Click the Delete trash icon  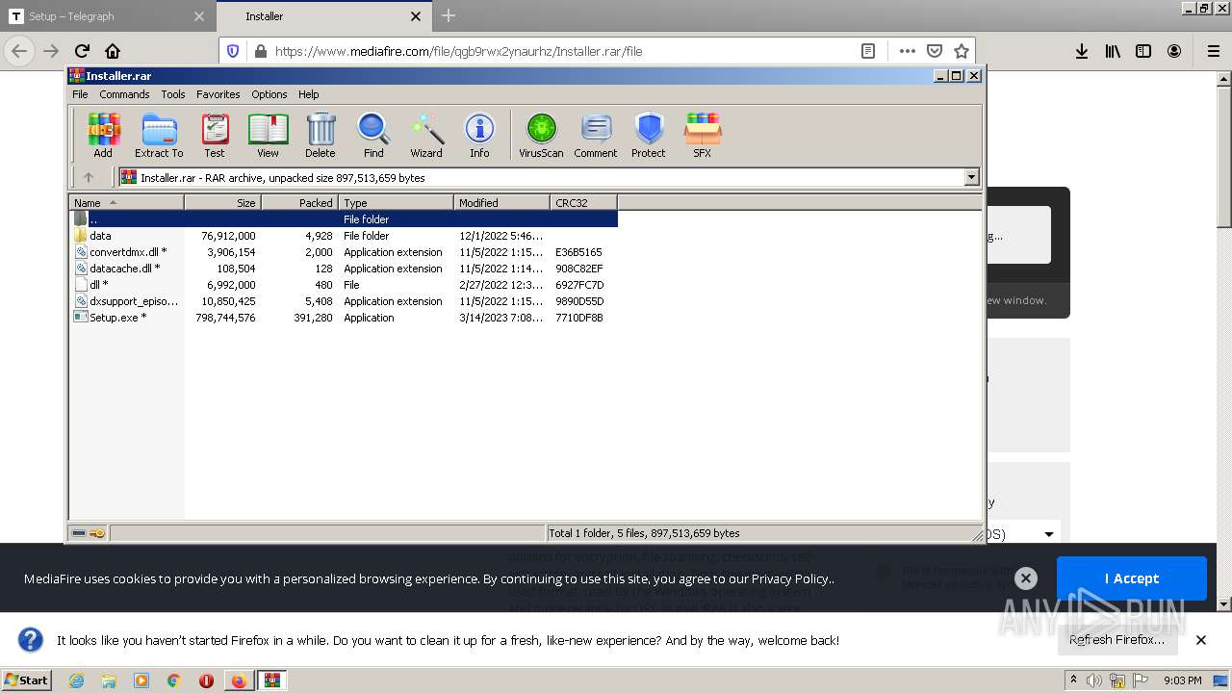click(321, 135)
